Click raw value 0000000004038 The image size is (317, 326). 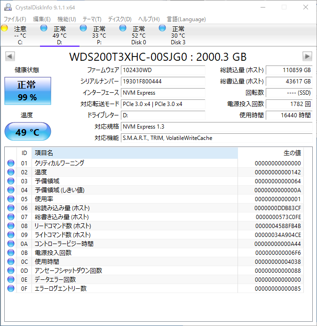[278, 261]
